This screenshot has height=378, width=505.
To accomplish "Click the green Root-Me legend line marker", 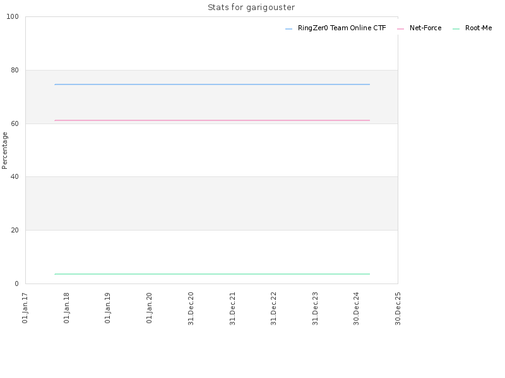I will pos(456,29).
